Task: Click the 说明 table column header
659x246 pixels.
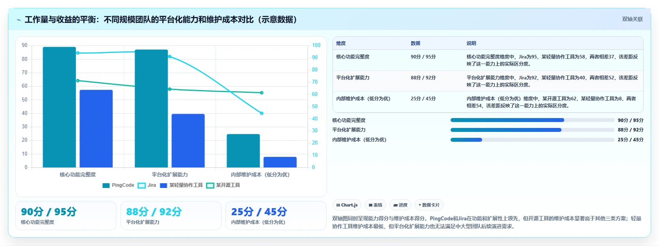Action: [471, 43]
